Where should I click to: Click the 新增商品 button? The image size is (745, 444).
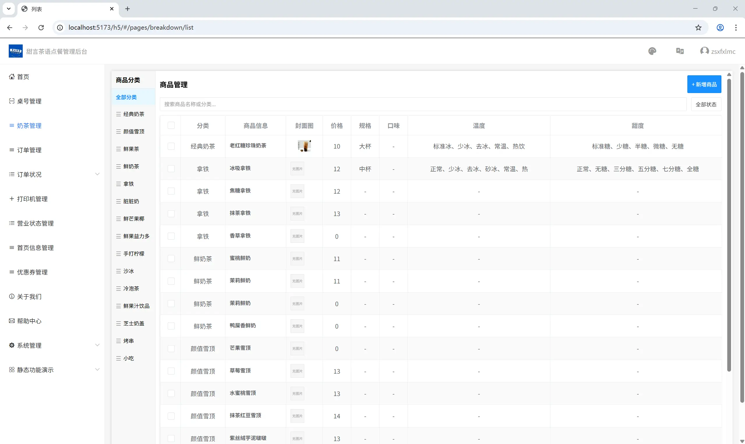click(x=704, y=84)
